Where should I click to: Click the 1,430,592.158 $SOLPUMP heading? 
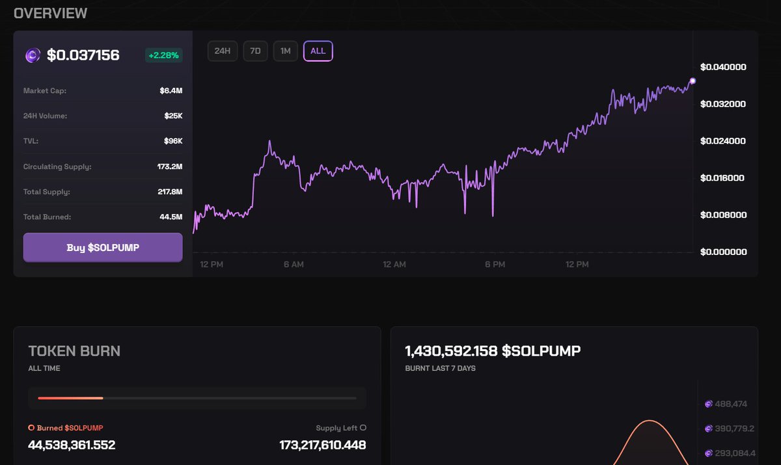(x=493, y=351)
